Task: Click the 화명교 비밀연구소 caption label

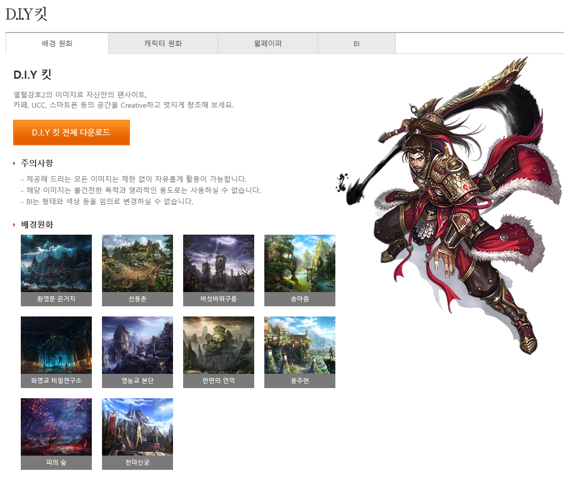Action: pyautogui.click(x=56, y=381)
